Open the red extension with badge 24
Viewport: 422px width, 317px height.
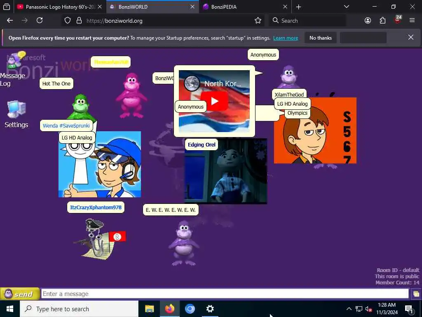coord(398,20)
